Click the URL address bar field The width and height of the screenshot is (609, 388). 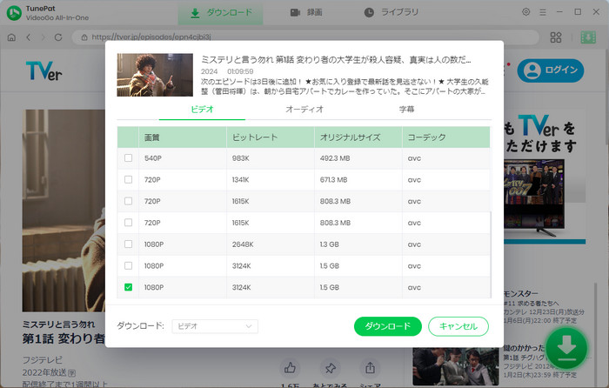[305, 37]
